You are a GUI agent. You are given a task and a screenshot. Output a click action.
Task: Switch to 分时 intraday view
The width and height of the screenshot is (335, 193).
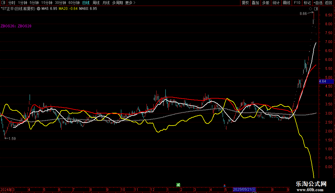tap(12, 3)
